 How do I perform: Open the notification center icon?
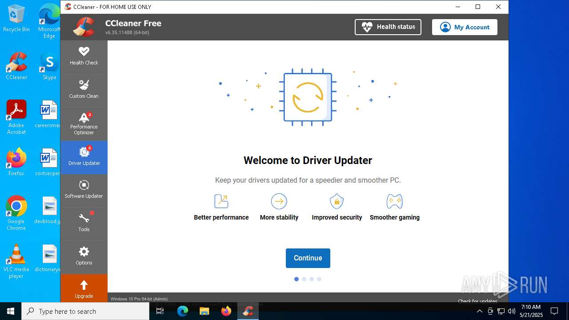554,311
